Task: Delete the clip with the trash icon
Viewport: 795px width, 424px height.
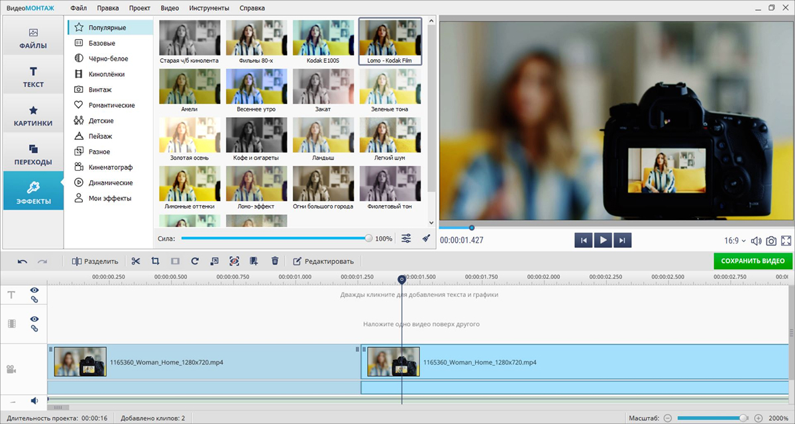Action: coord(275,261)
